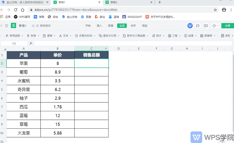Select column A header
This screenshot has width=234, height=143.
tap(24, 49)
